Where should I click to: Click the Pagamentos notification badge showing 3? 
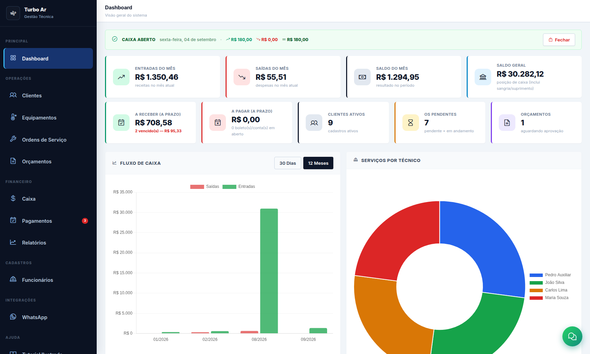point(85,221)
